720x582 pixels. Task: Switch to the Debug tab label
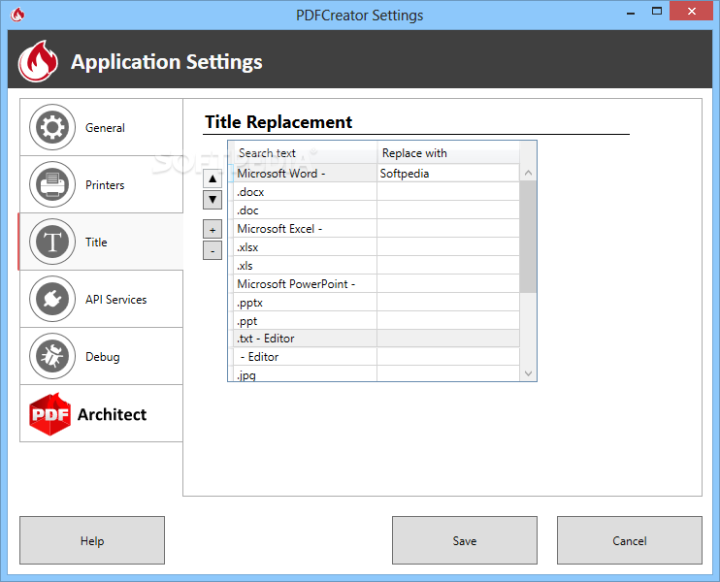click(x=103, y=357)
